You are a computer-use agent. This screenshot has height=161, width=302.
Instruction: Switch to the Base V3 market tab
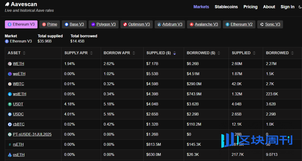coord(74,24)
